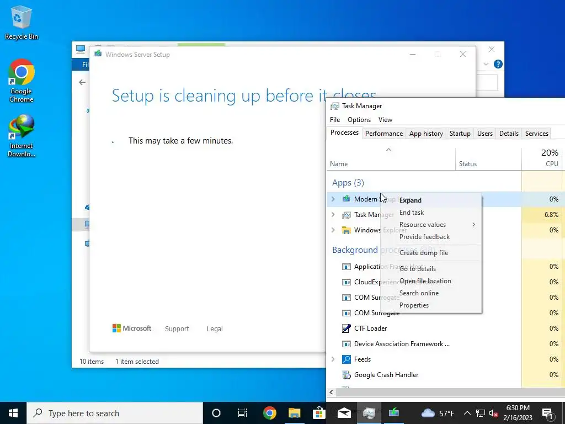Click the Windows Server Setup taskbar button
The width and height of the screenshot is (565, 424).
[394, 413]
